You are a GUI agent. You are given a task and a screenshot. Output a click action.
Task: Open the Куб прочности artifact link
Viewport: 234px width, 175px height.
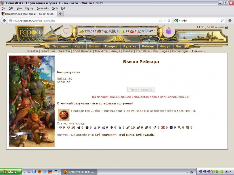point(106,135)
